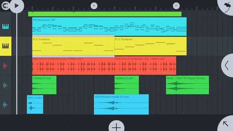Select the cyan piano track icon
The width and height of the screenshot is (233, 131).
click(6, 27)
